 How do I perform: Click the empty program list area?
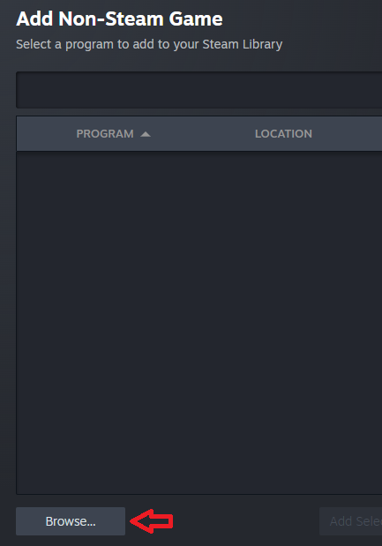(198, 322)
